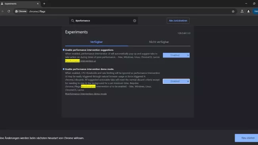
Task: Open dropdown for performance intervention suggestions
Action: [176, 55]
